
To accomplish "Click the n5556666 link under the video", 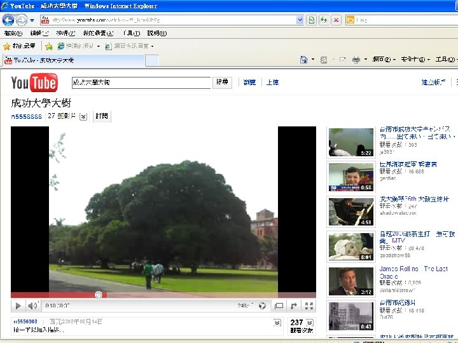I will (x=25, y=321).
